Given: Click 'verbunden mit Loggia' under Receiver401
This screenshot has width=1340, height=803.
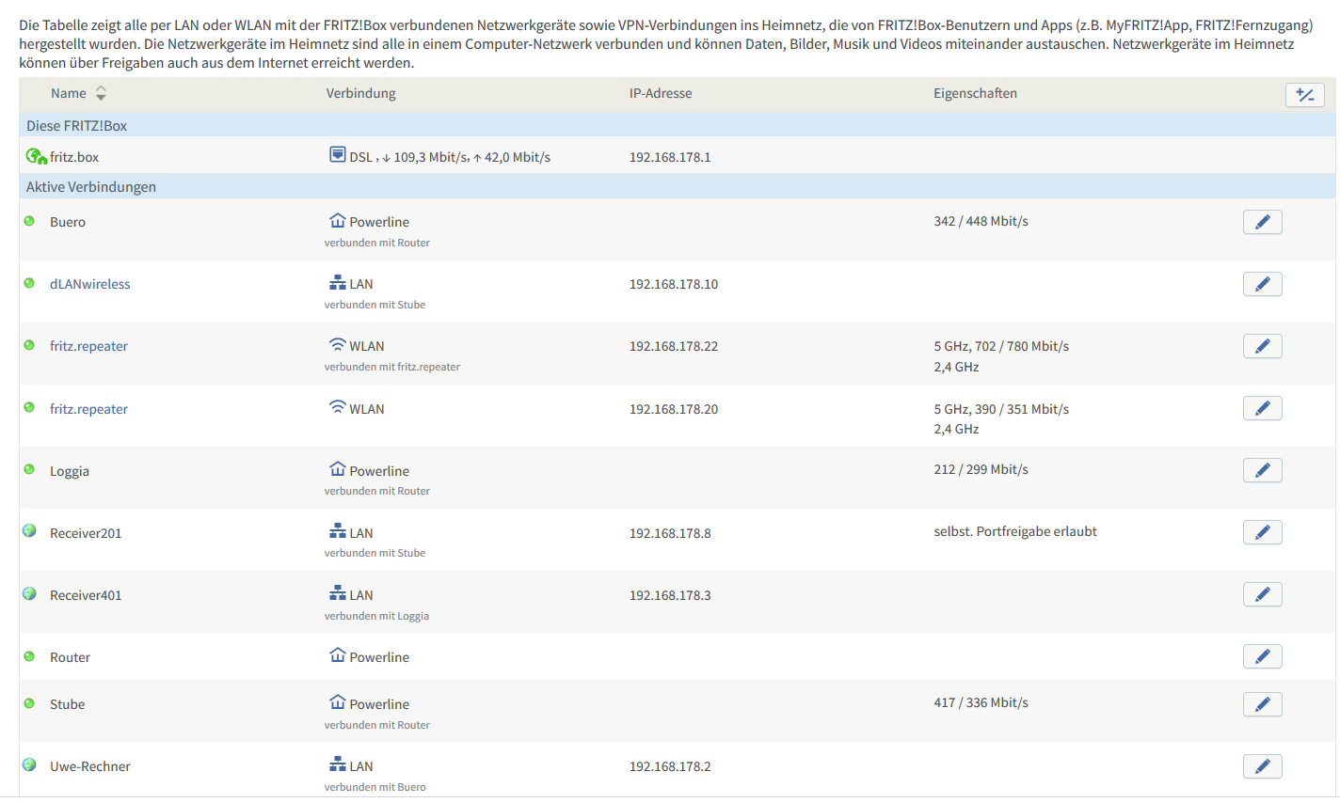Looking at the screenshot, I should [376, 616].
